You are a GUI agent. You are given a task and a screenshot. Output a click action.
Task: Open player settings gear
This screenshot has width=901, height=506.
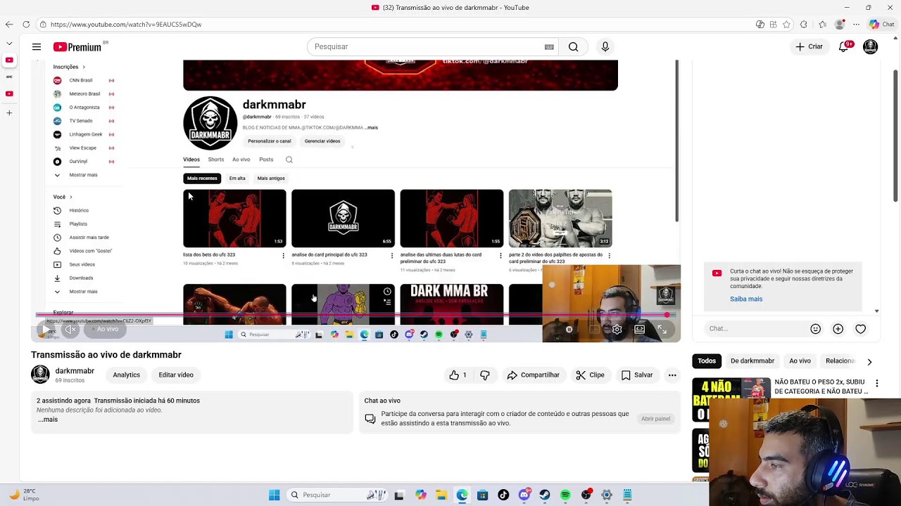click(x=617, y=329)
